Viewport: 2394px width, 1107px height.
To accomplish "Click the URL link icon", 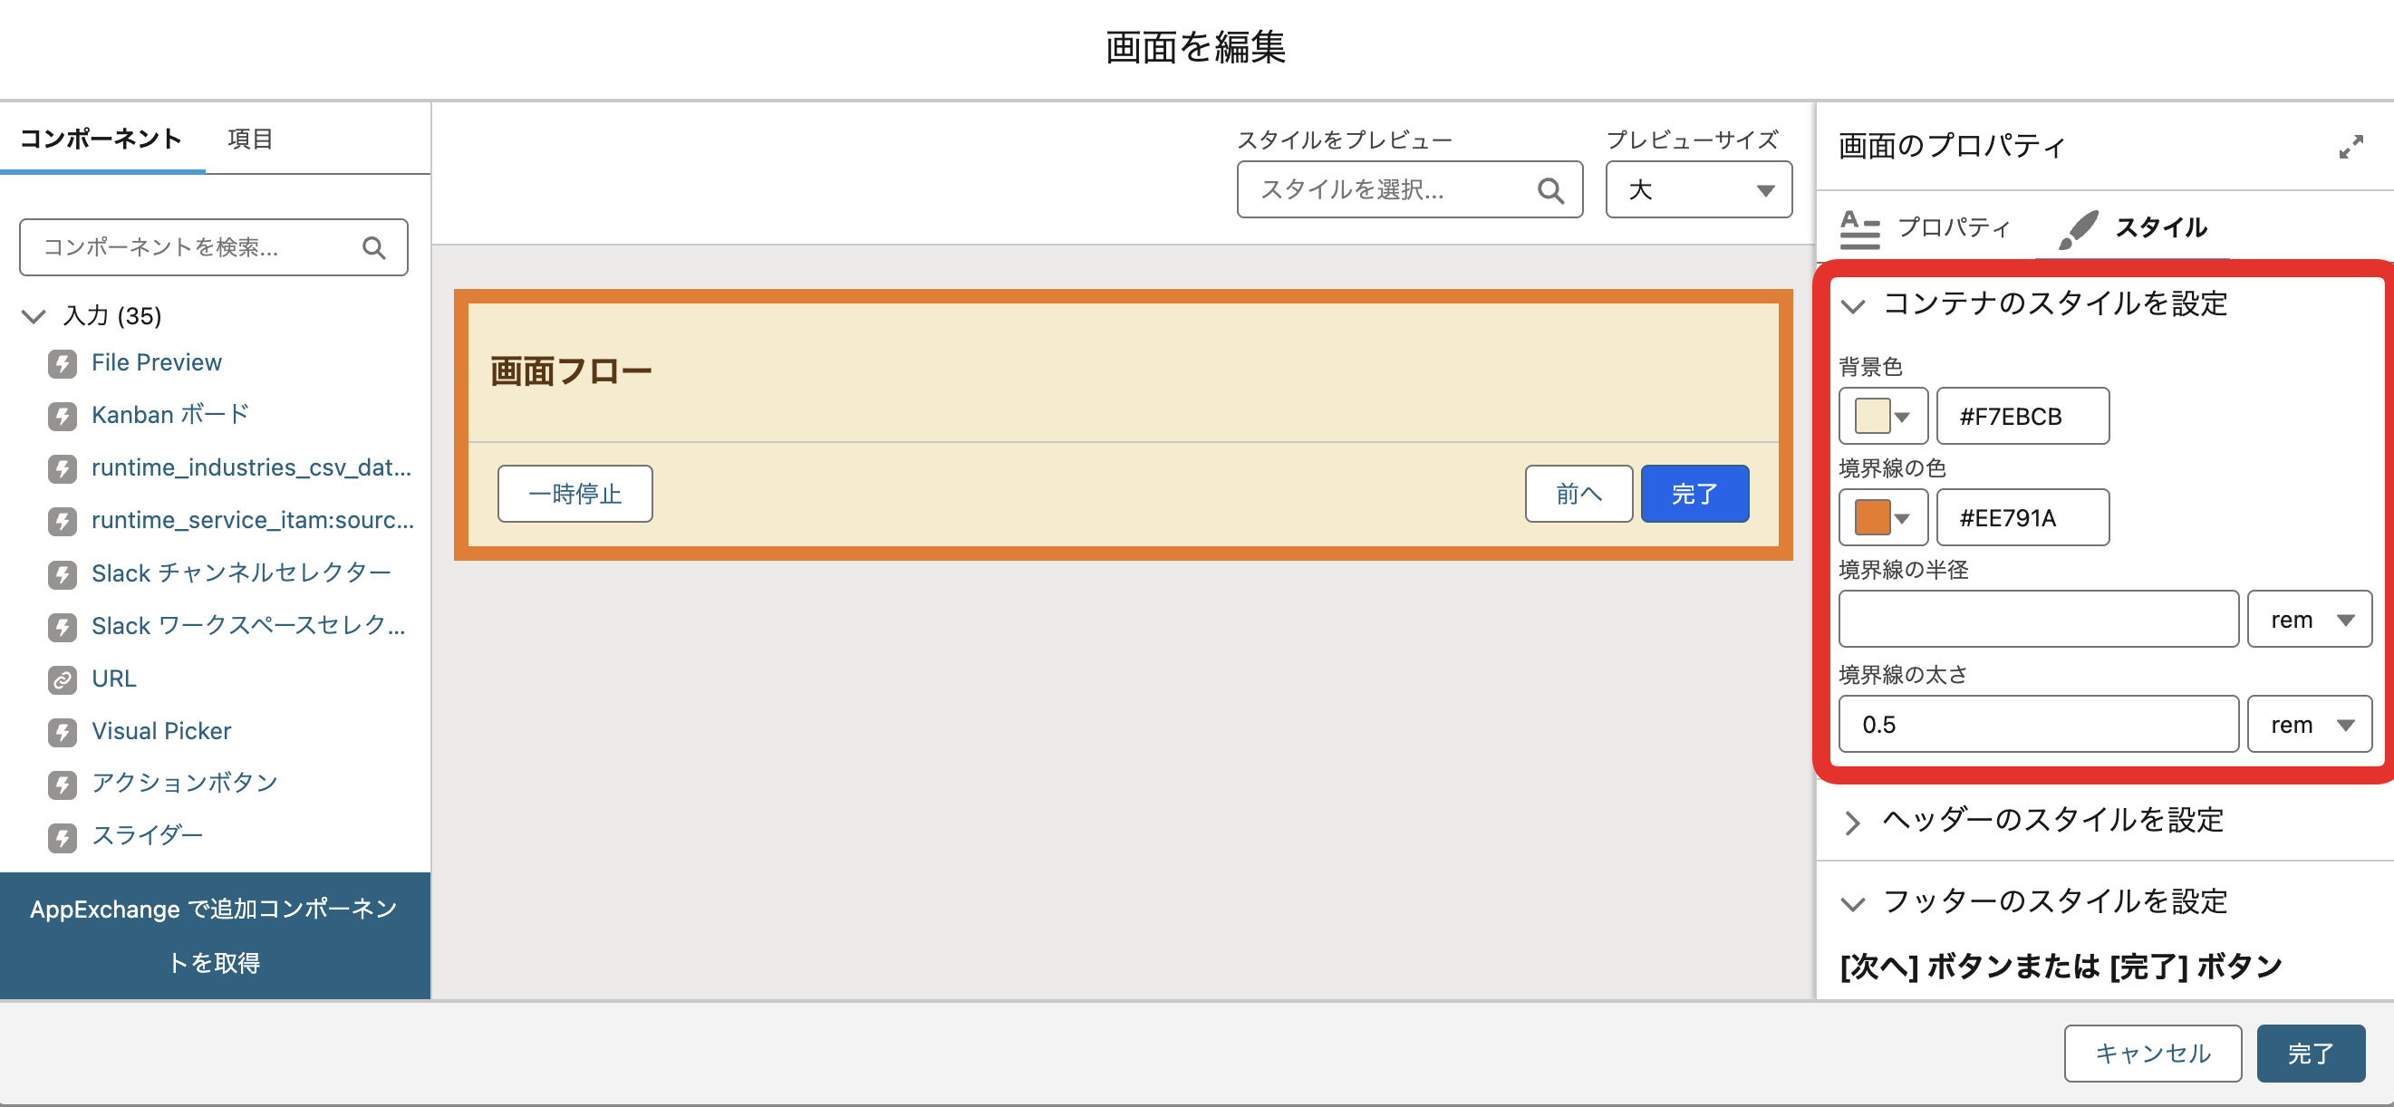I will [x=63, y=679].
